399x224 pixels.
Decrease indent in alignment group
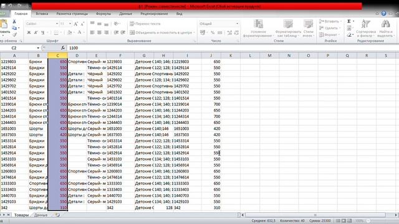click(116, 32)
